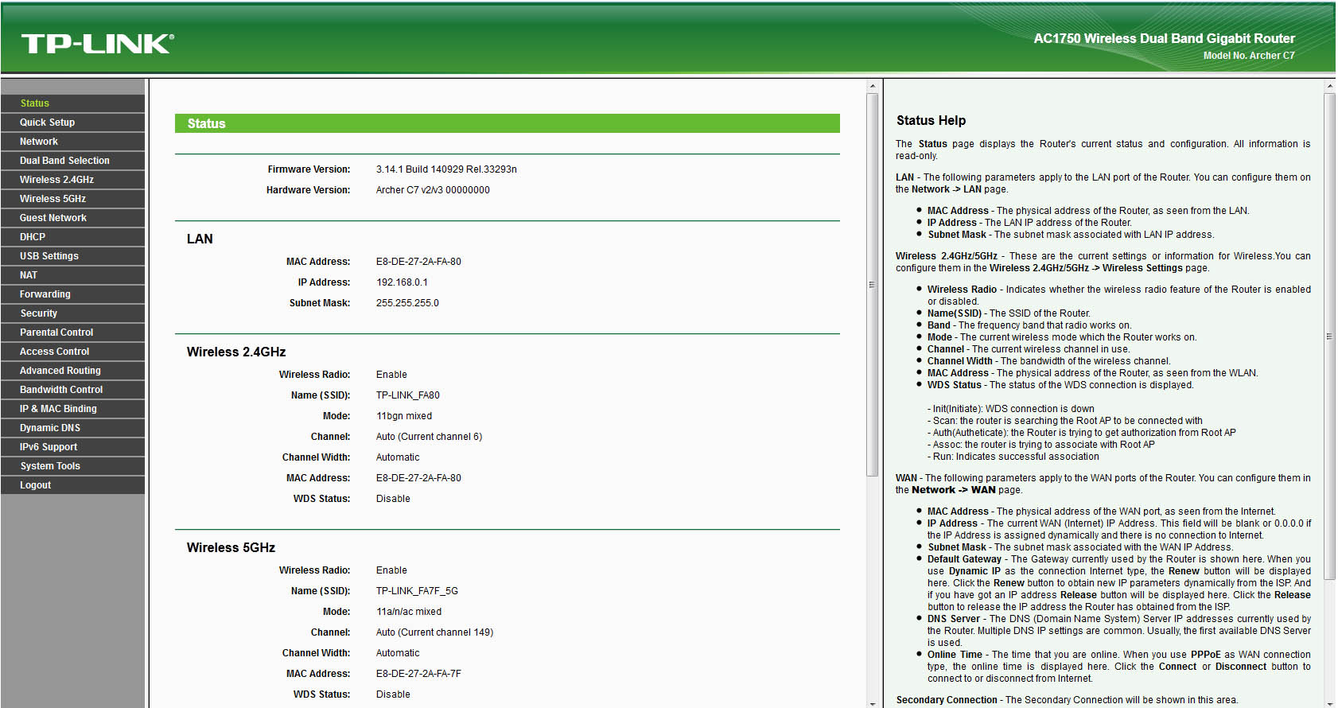Screen dimensions: 1338x708
Task: Click AC1750 Wireless Dual Band Gigabit Router title
Action: 1164,38
